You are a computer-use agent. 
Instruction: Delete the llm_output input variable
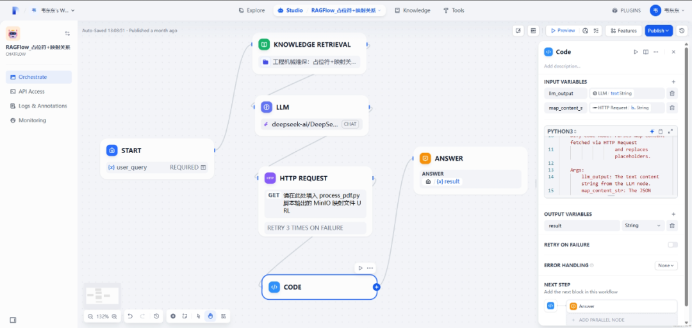(x=672, y=93)
